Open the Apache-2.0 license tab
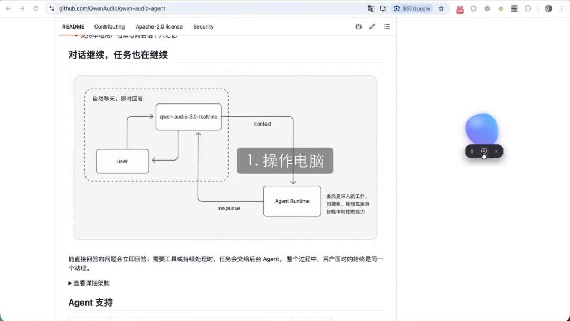Image resolution: width=570 pixels, height=321 pixels. 159,26
